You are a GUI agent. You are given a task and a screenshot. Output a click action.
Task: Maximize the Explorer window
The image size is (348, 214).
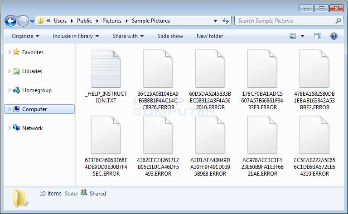coord(321,9)
